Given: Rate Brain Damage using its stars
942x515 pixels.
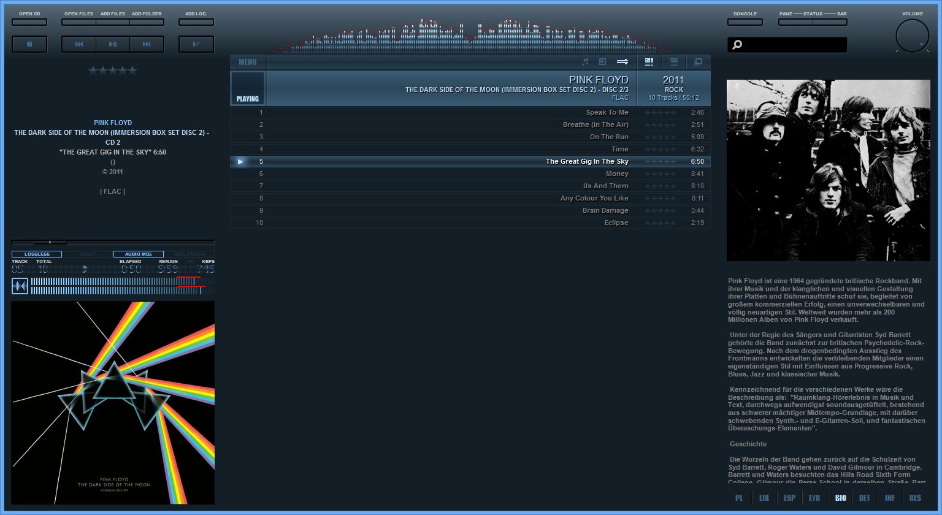Looking at the screenshot, I should pyautogui.click(x=661, y=210).
